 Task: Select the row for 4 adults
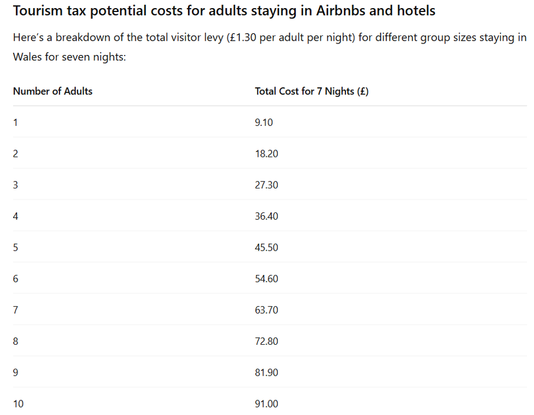15,216
